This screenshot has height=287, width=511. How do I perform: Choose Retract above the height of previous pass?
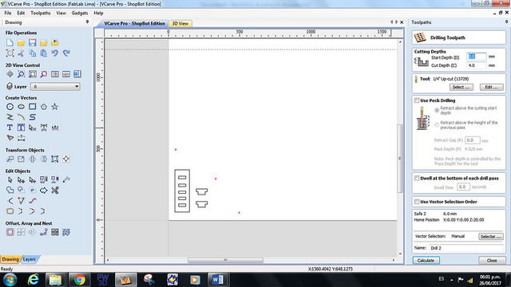437,125
